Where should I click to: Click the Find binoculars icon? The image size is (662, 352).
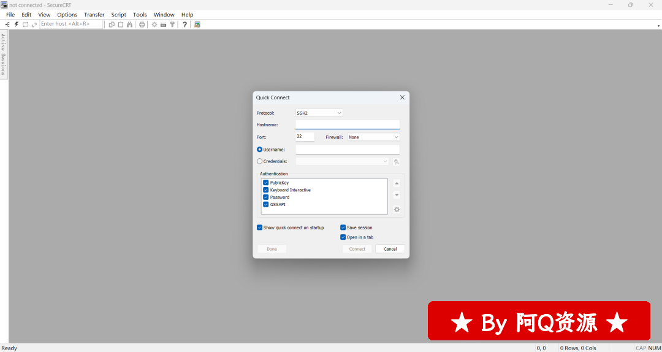pyautogui.click(x=129, y=25)
